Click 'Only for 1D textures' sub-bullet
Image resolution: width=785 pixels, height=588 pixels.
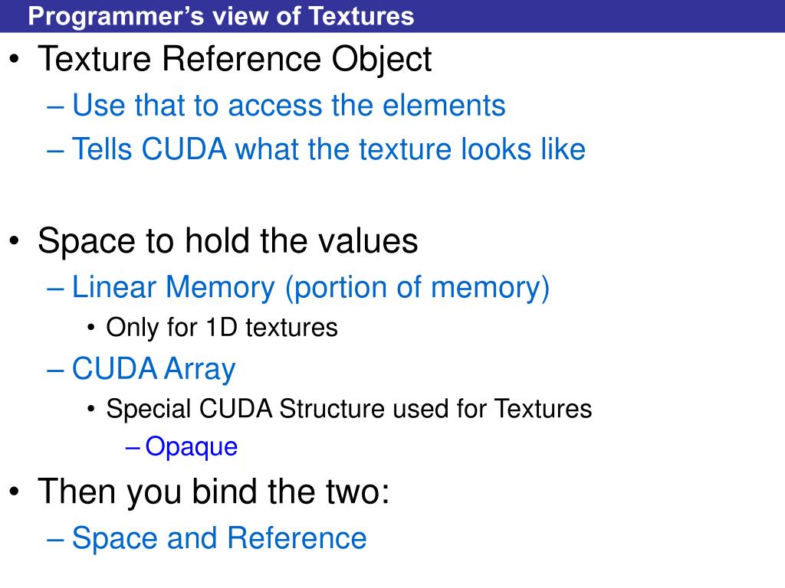(222, 328)
